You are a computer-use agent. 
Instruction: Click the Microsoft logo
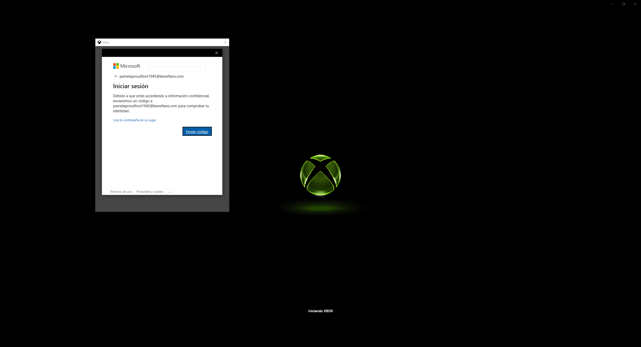tap(126, 66)
